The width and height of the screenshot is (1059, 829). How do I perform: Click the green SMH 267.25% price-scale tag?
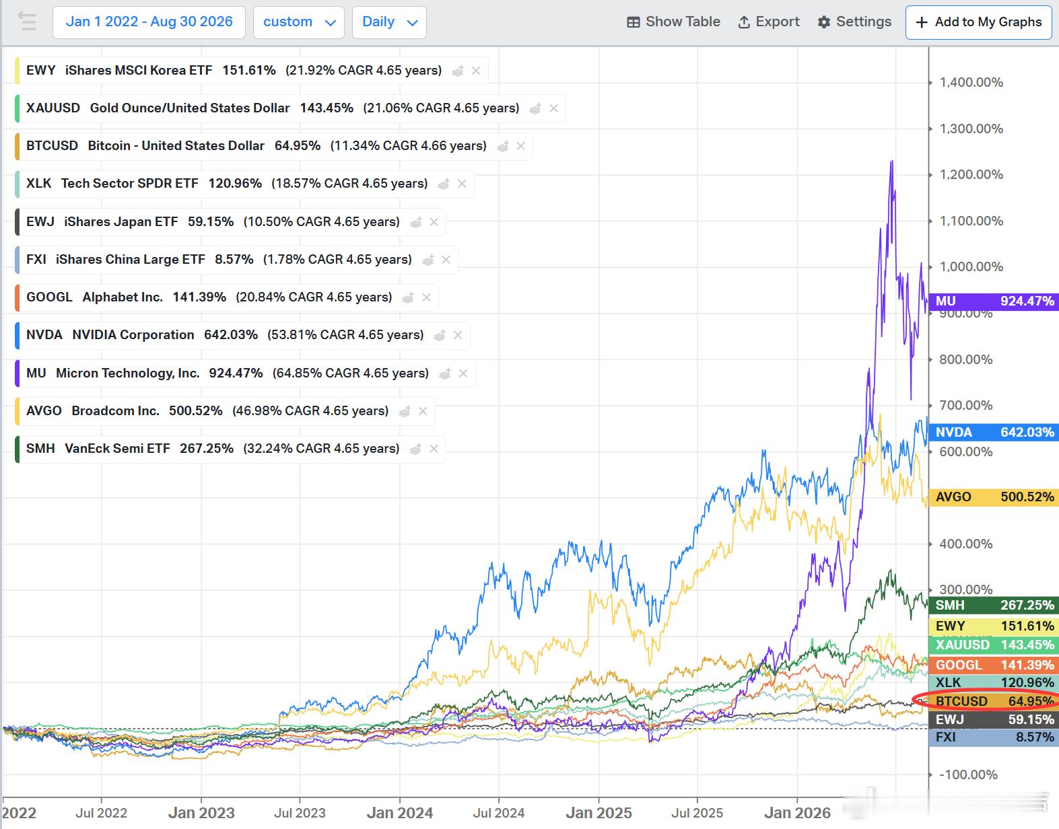click(x=994, y=606)
